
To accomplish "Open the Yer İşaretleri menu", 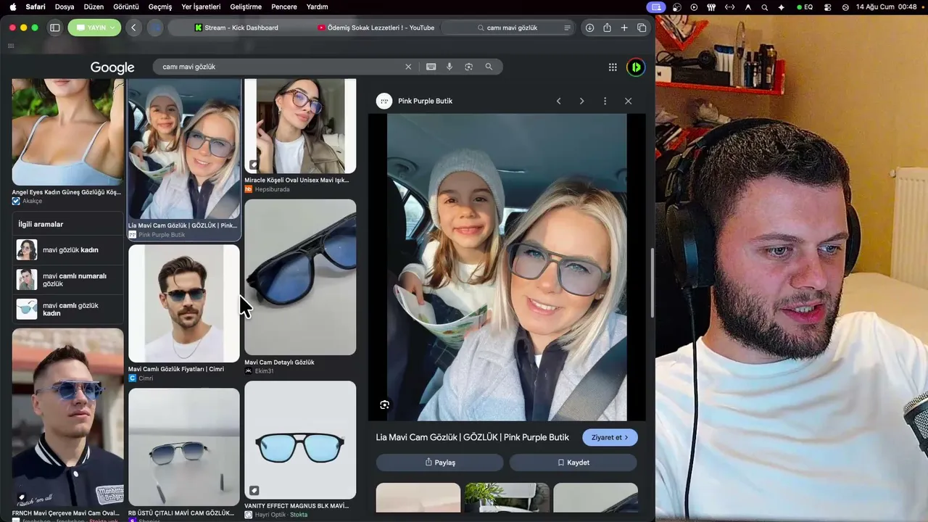I will click(201, 7).
